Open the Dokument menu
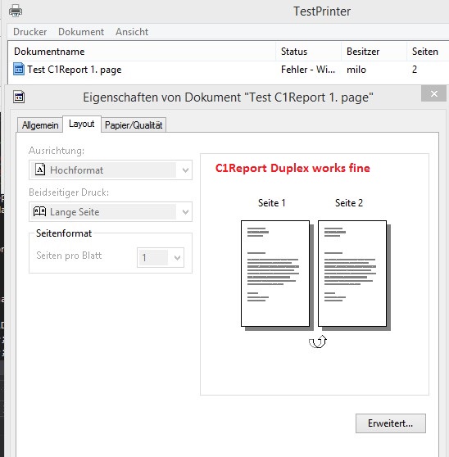 81,32
